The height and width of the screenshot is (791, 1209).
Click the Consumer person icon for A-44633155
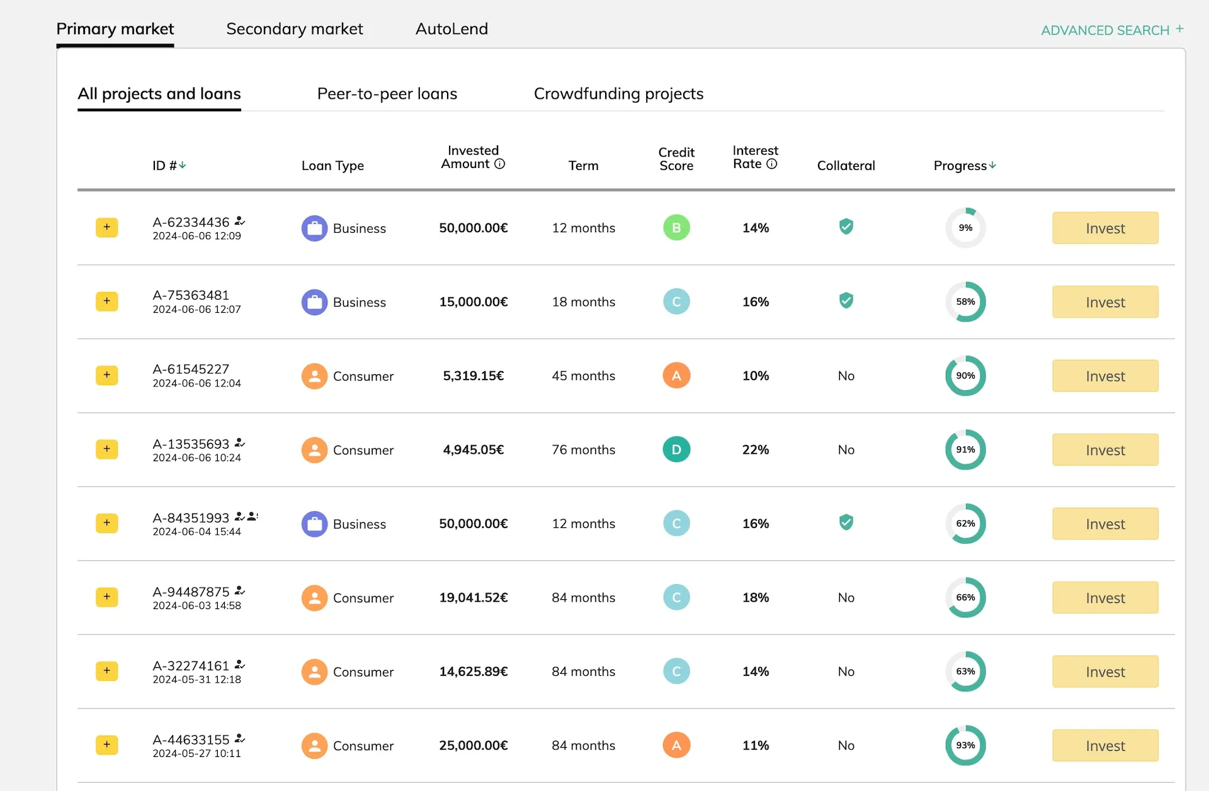click(314, 746)
